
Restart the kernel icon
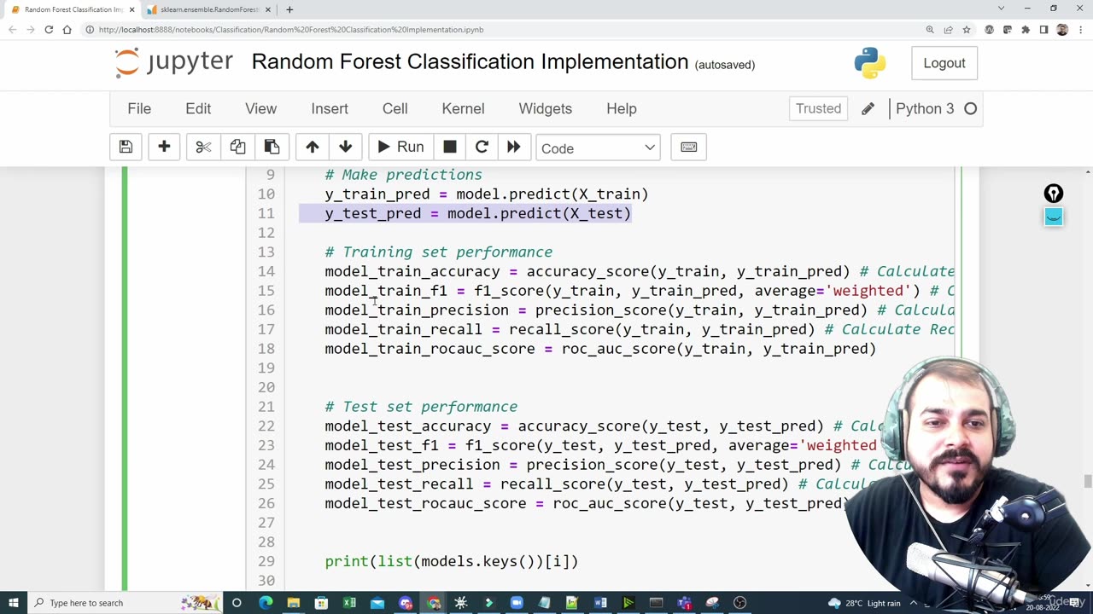[x=482, y=148]
